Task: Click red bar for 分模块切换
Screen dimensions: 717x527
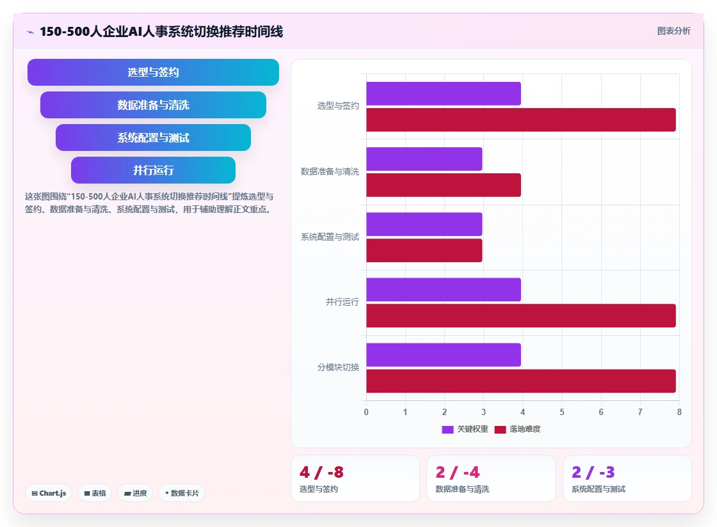Action: point(521,381)
